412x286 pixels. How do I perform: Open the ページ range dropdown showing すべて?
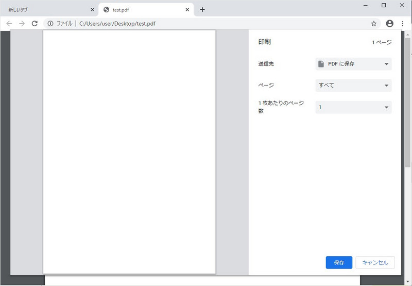353,86
